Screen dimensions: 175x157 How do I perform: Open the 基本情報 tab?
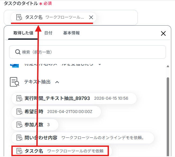pos(71,33)
